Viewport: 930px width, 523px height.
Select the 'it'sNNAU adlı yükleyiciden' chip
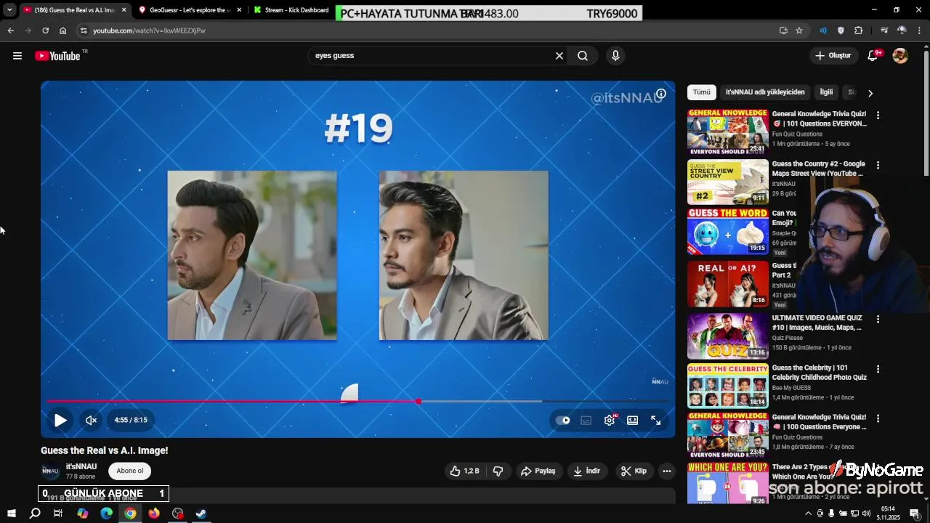765,92
